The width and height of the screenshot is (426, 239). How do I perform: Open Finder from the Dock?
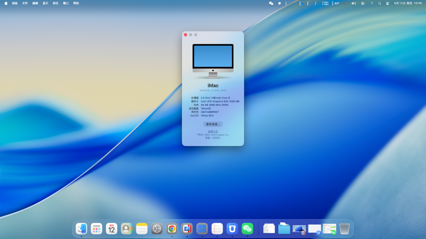coord(81,229)
